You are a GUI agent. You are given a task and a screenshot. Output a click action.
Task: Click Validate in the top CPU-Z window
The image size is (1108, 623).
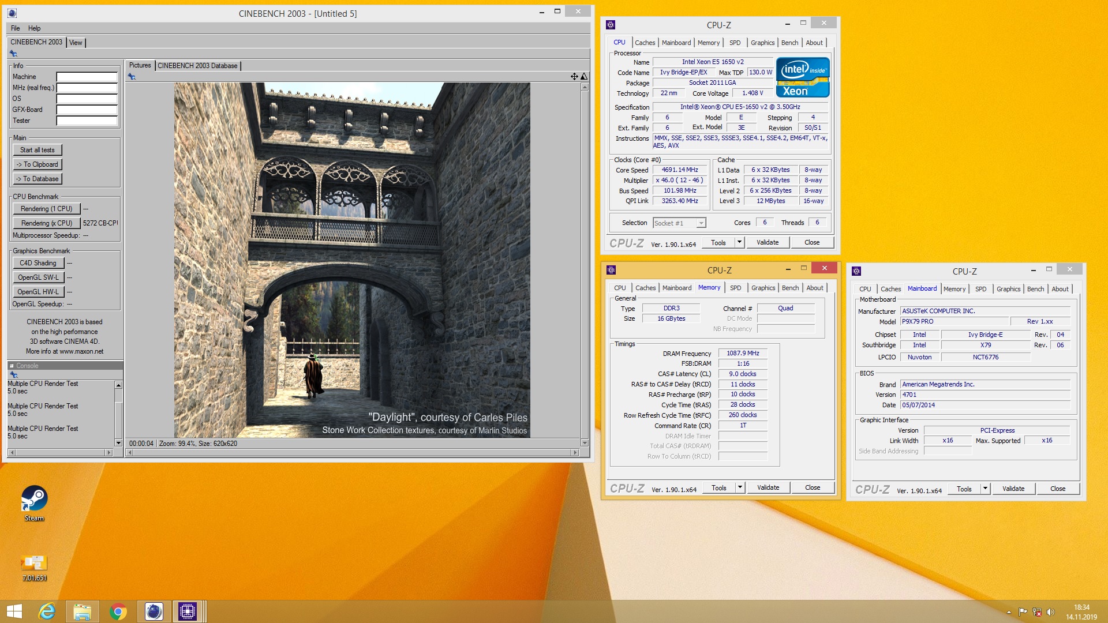(767, 242)
